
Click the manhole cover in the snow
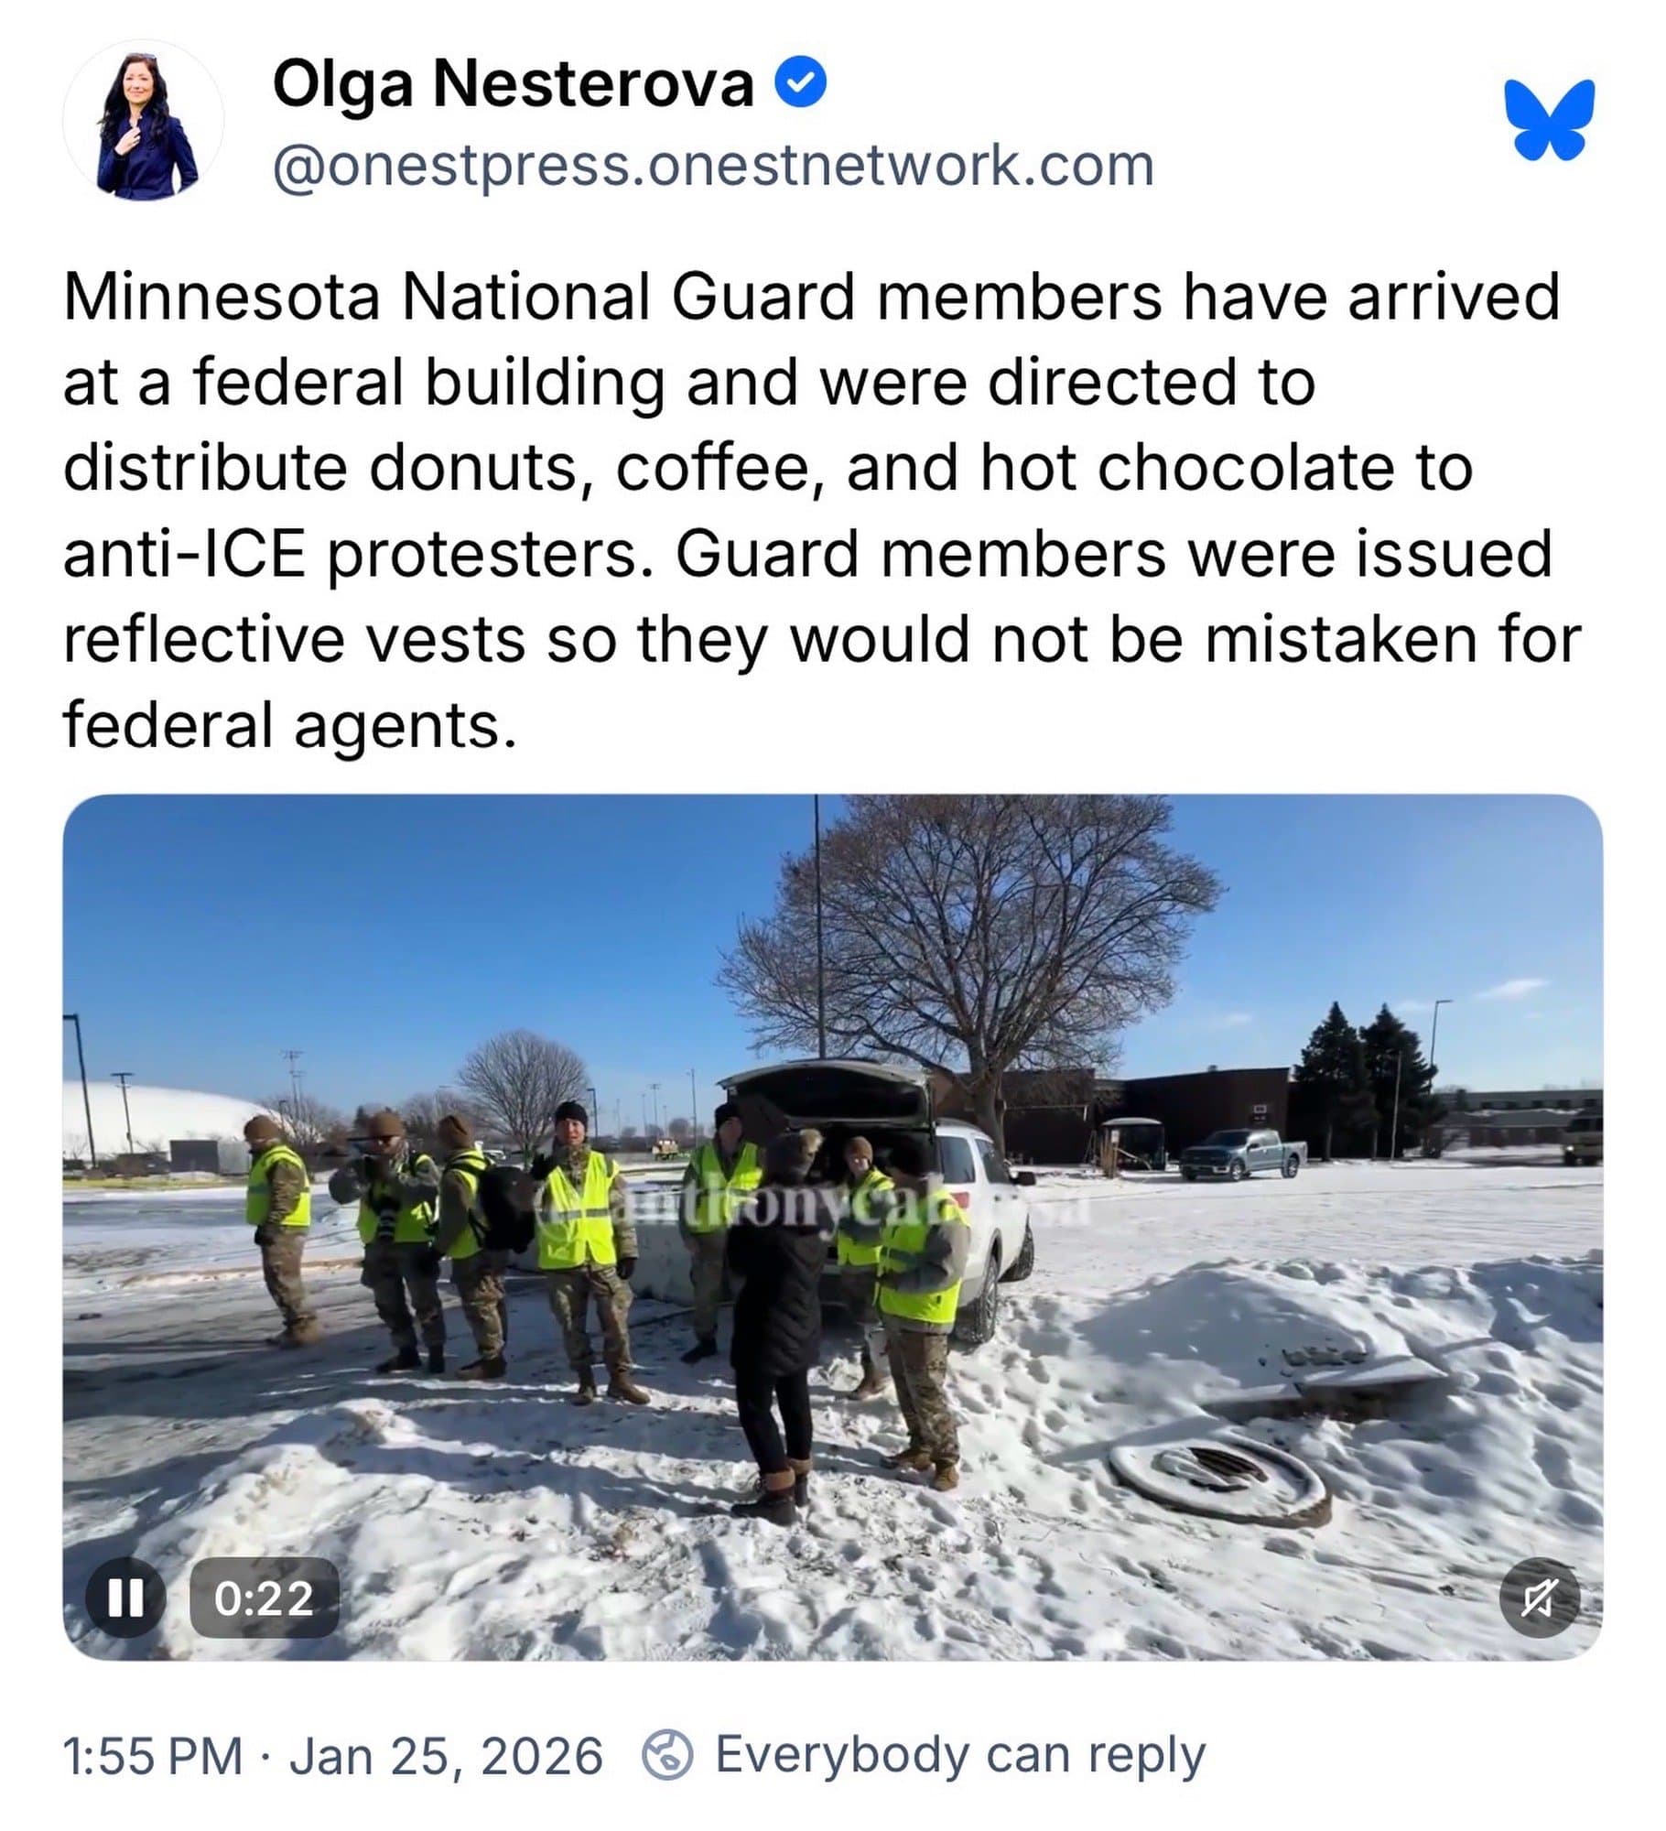(x=1219, y=1475)
